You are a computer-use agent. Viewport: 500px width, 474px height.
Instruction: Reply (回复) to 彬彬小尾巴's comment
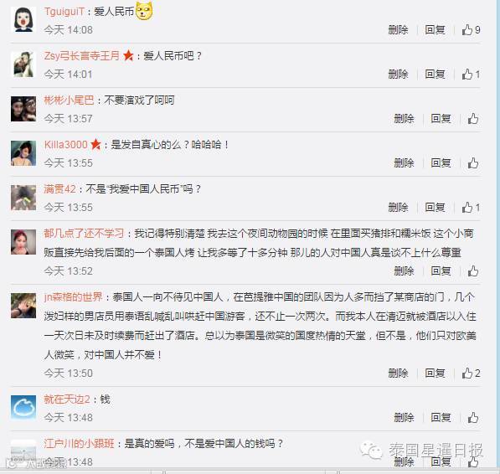tap(441, 119)
